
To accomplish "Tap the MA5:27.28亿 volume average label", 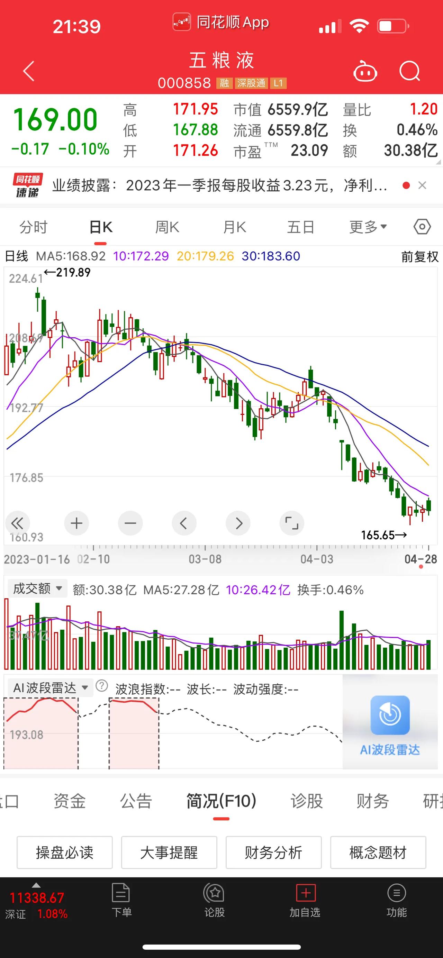I will point(181,590).
